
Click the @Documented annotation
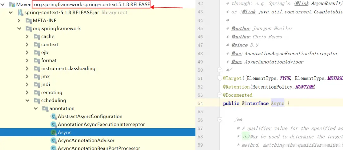pyautogui.click(x=238, y=95)
